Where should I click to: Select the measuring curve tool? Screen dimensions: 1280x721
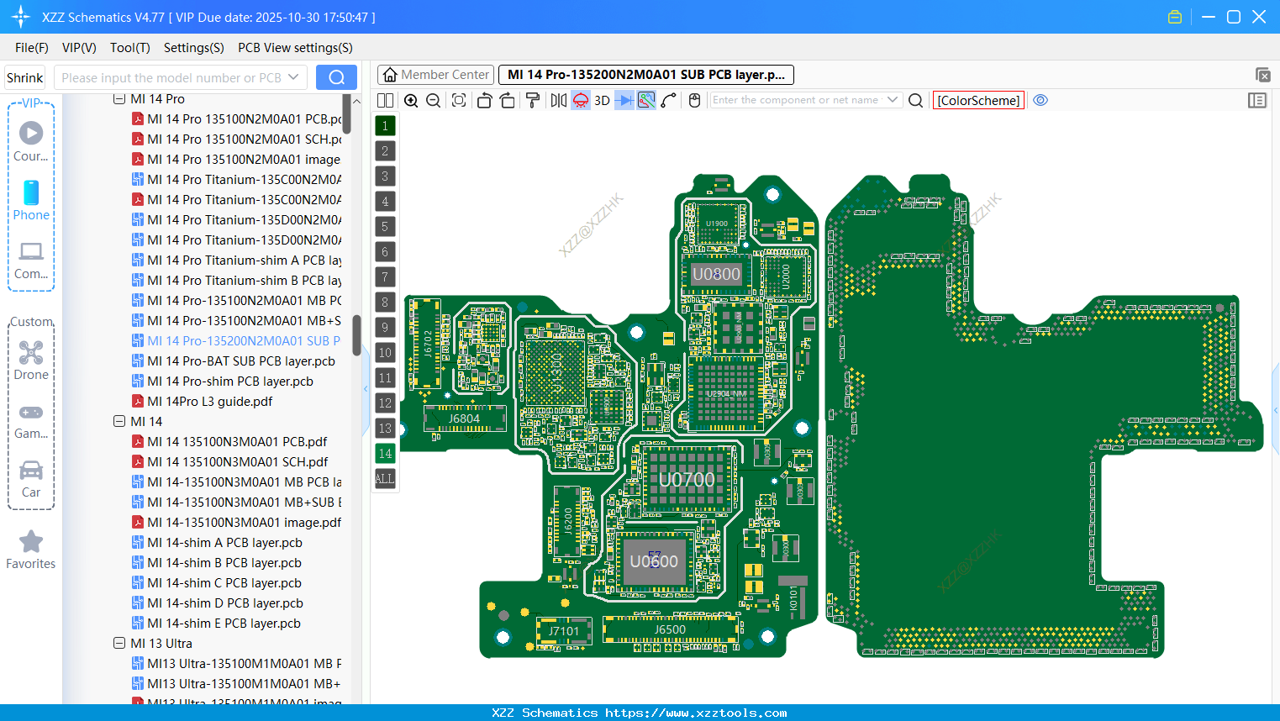(x=668, y=99)
